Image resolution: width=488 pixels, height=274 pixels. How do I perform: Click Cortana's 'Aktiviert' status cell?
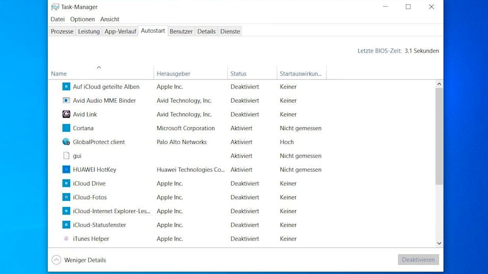coord(242,128)
